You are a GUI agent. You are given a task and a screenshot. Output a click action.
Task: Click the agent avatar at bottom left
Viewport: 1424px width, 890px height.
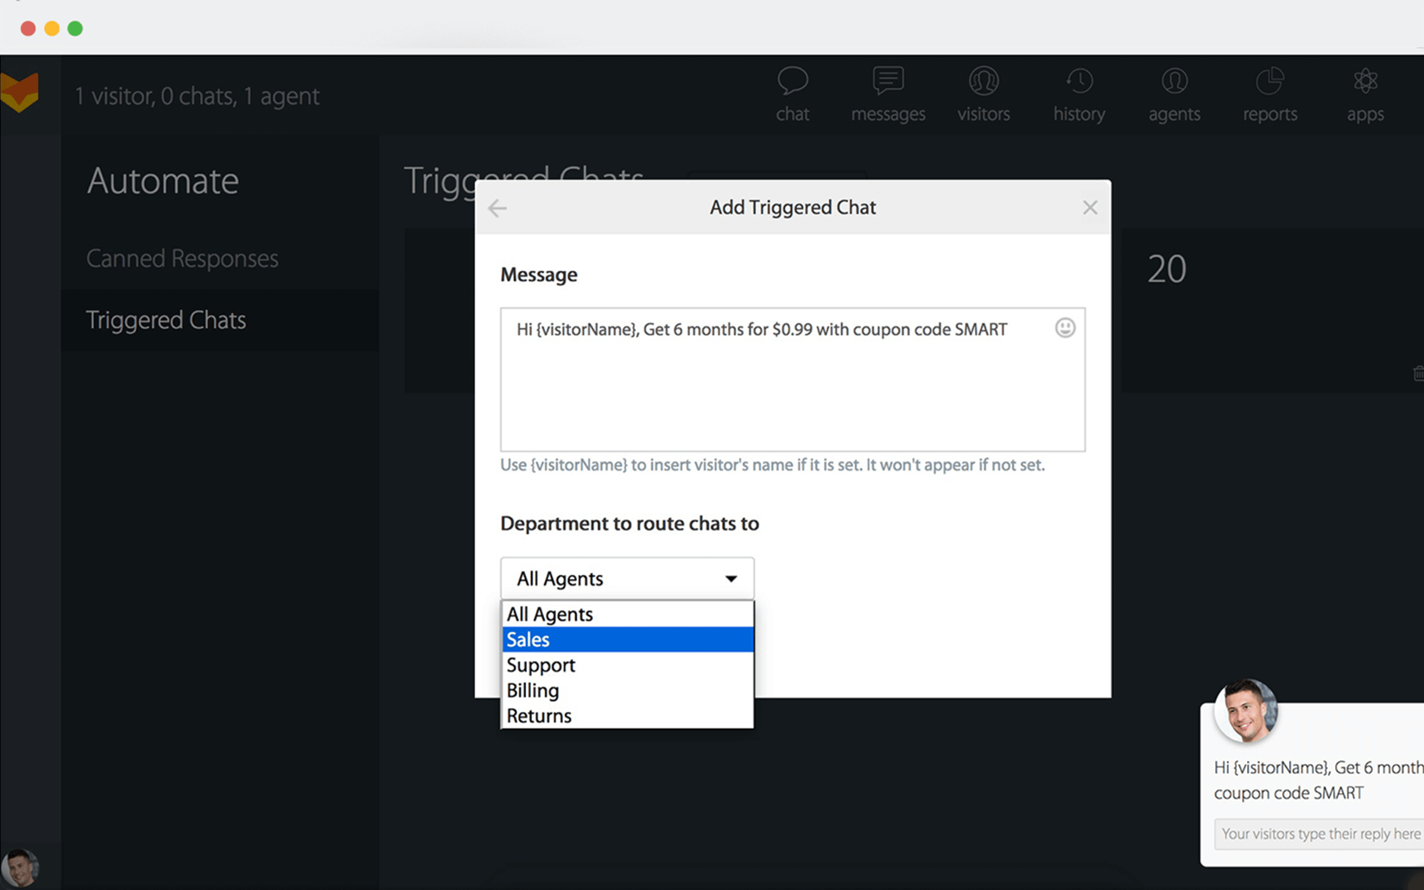tap(19, 868)
